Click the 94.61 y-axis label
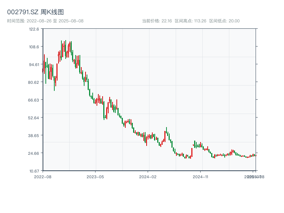This screenshot has width=284, height=213. 34,65
